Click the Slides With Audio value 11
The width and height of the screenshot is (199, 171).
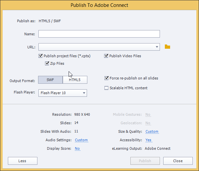[x=76, y=131]
